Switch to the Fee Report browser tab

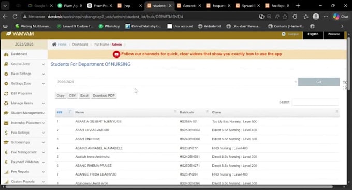(x=277, y=6)
